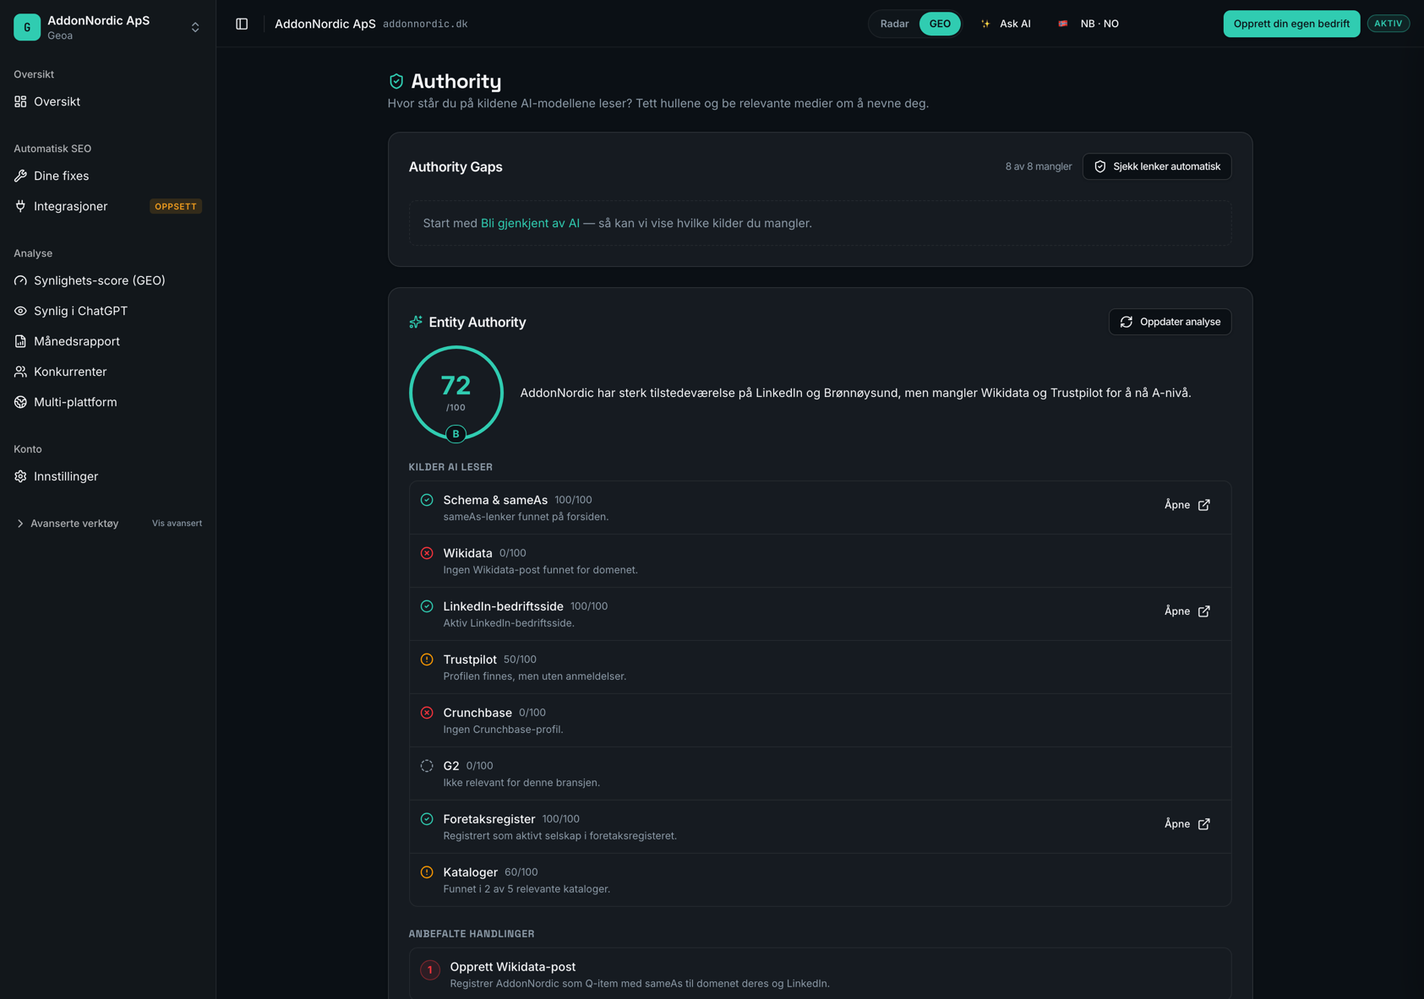Click the Trustpilot warning icon

tap(427, 660)
